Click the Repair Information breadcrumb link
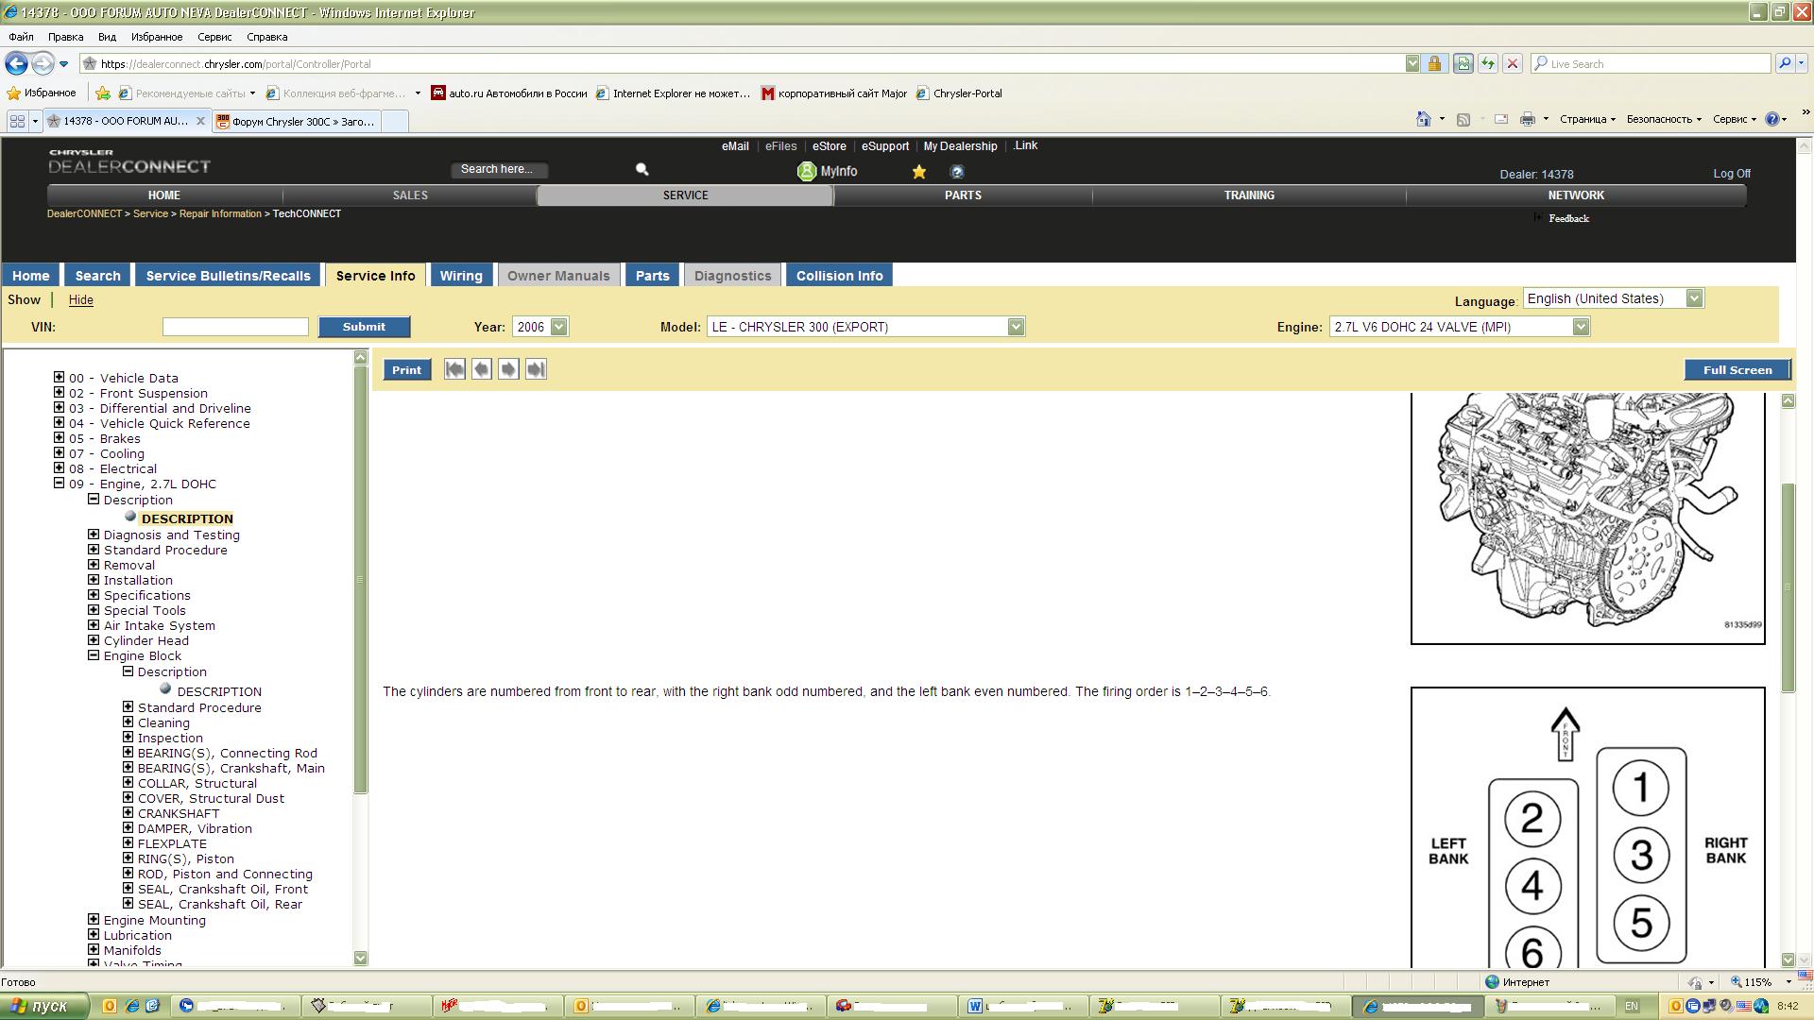The width and height of the screenshot is (1814, 1020). (x=220, y=213)
